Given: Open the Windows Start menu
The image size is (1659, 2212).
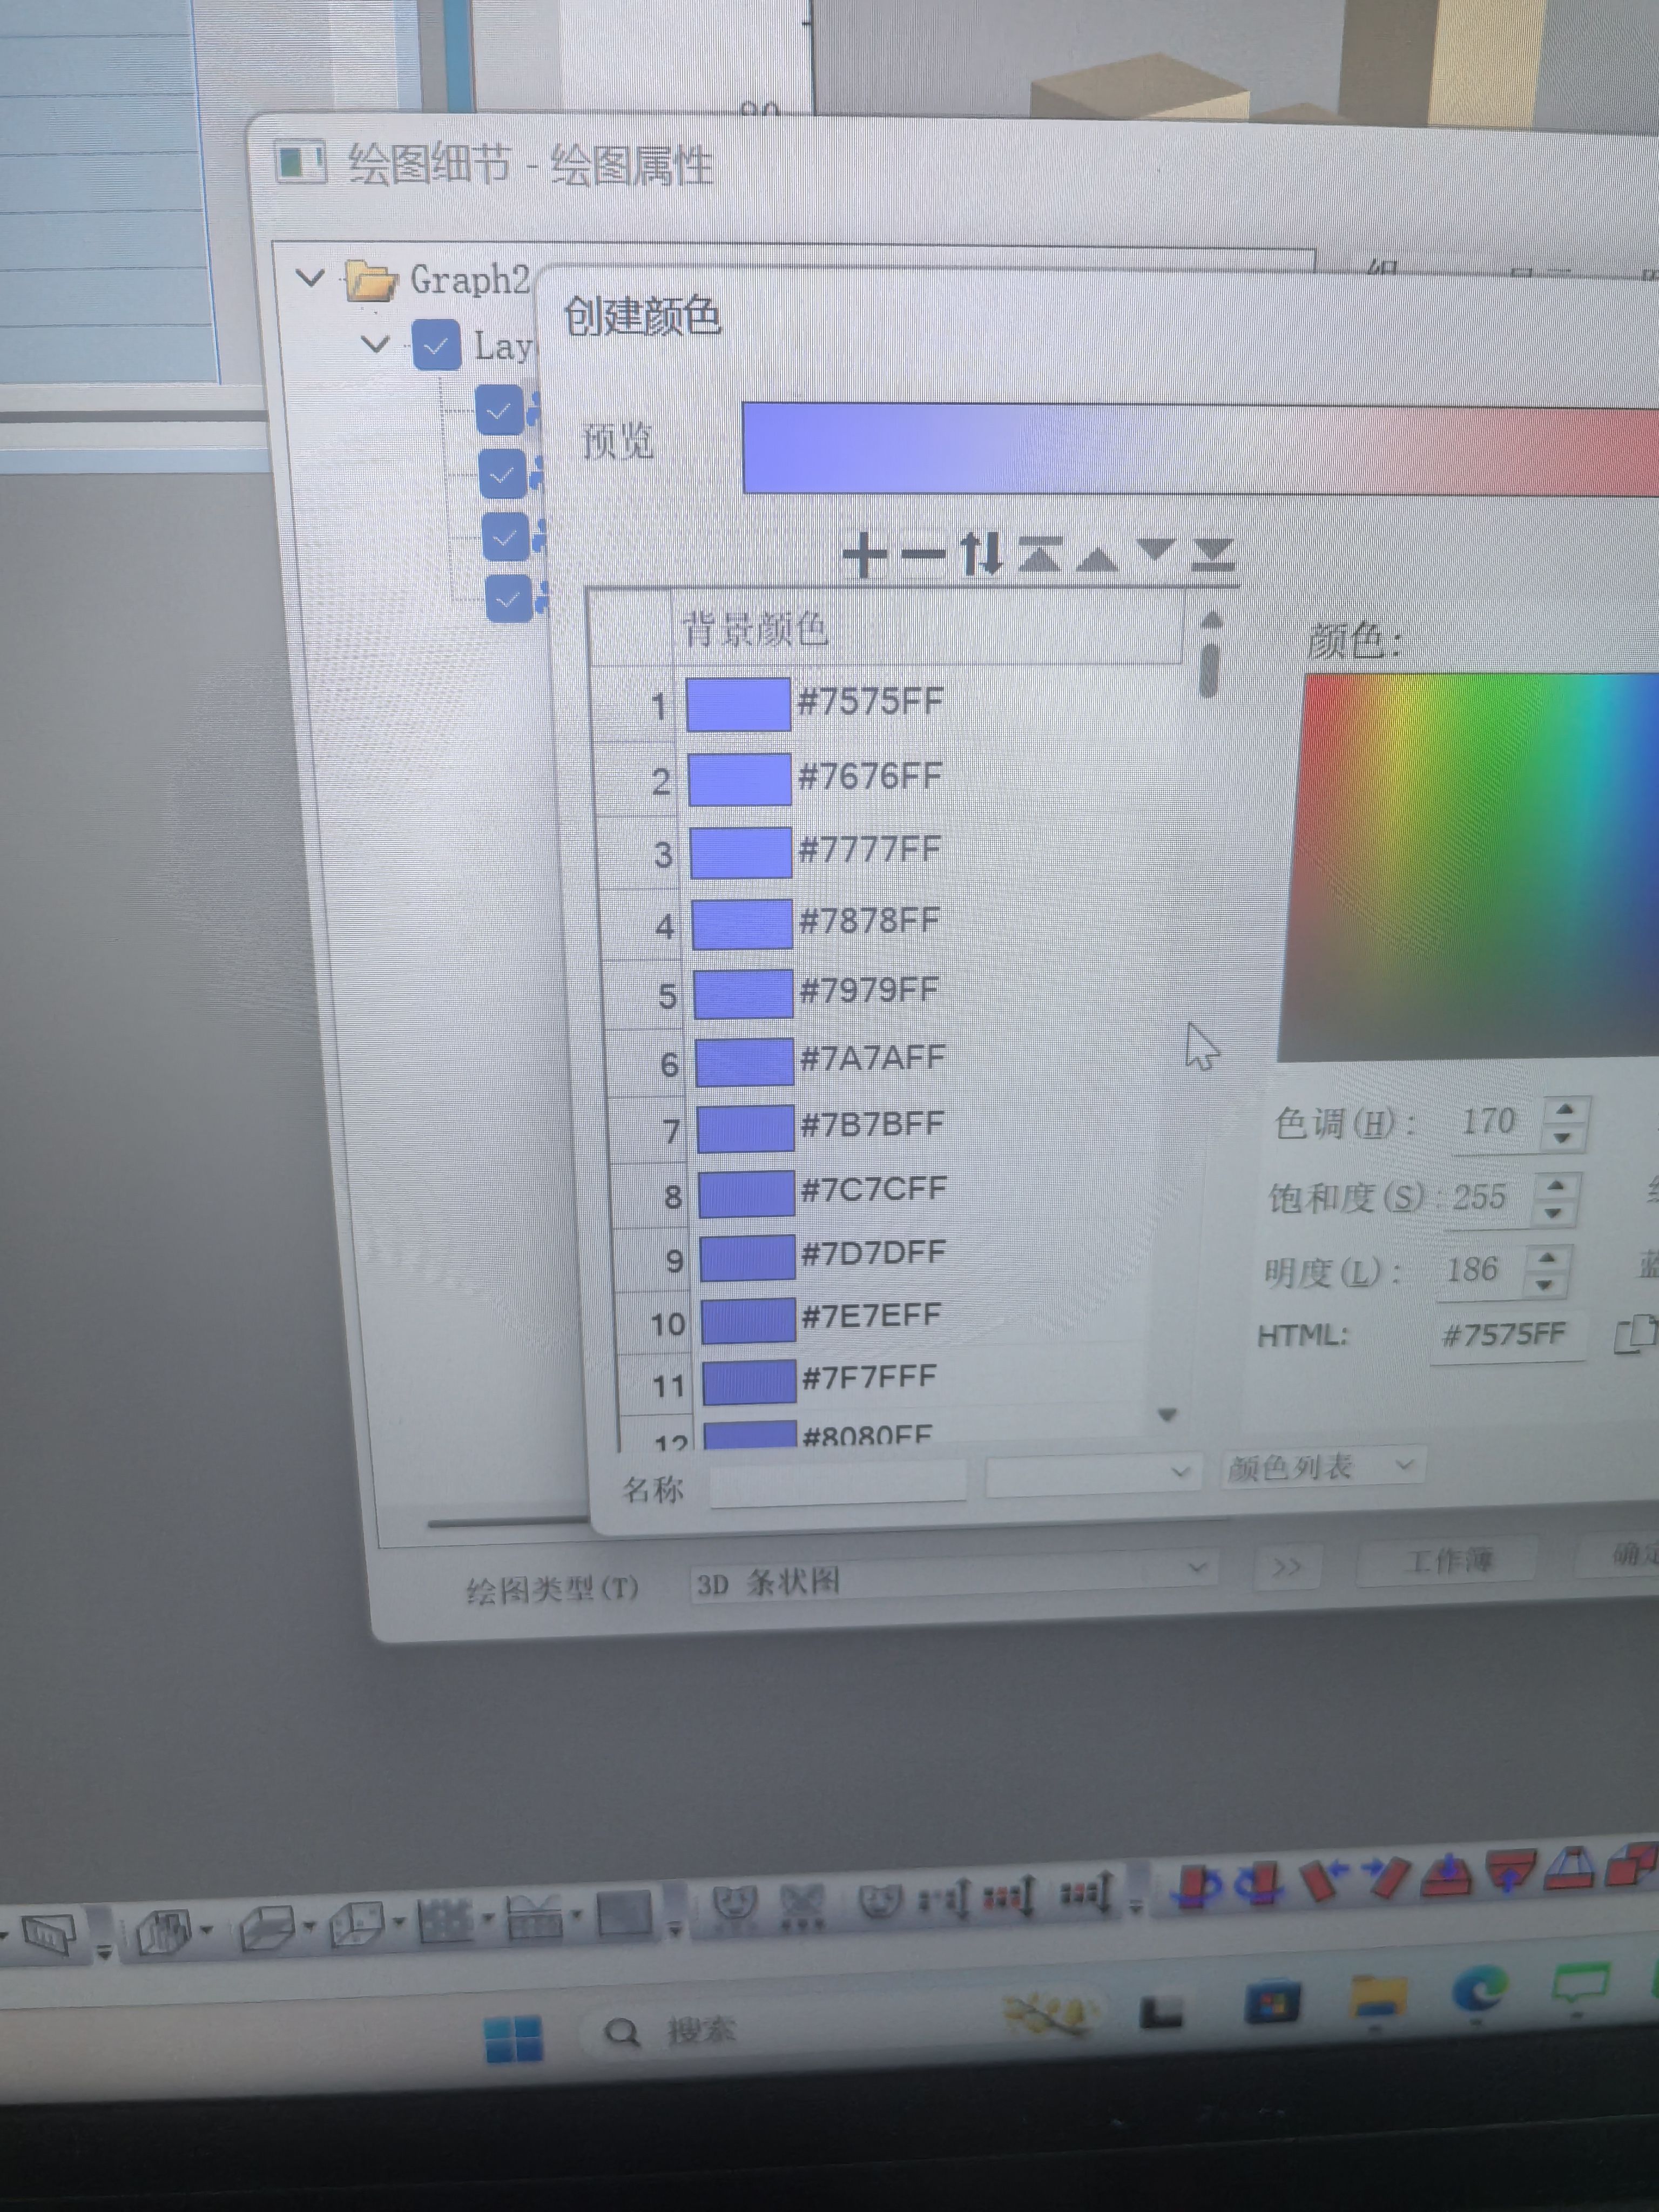Looking at the screenshot, I should click(513, 2038).
